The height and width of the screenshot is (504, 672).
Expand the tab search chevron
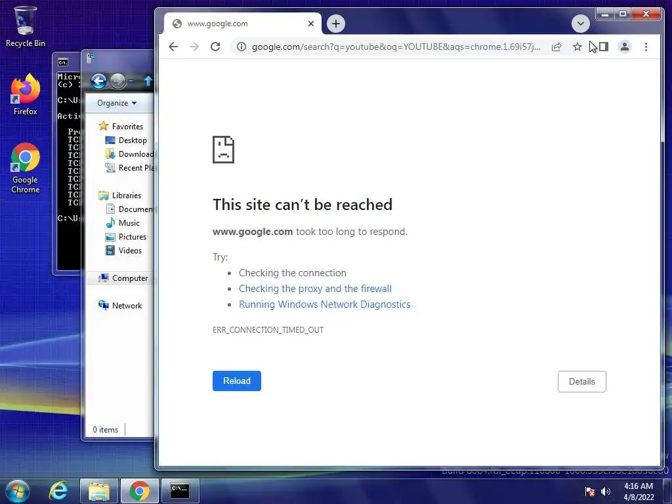tap(581, 24)
